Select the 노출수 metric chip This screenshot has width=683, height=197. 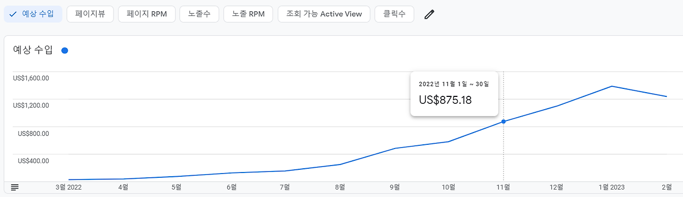(x=200, y=14)
